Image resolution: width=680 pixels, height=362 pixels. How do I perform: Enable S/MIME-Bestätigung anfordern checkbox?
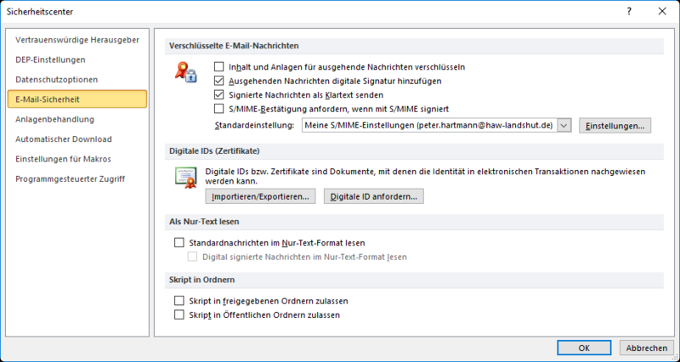pos(219,110)
